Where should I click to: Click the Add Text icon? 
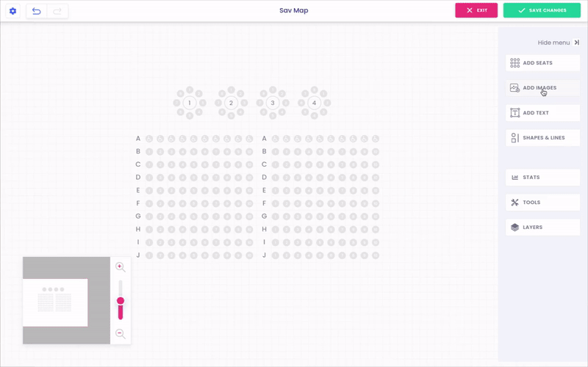(515, 113)
